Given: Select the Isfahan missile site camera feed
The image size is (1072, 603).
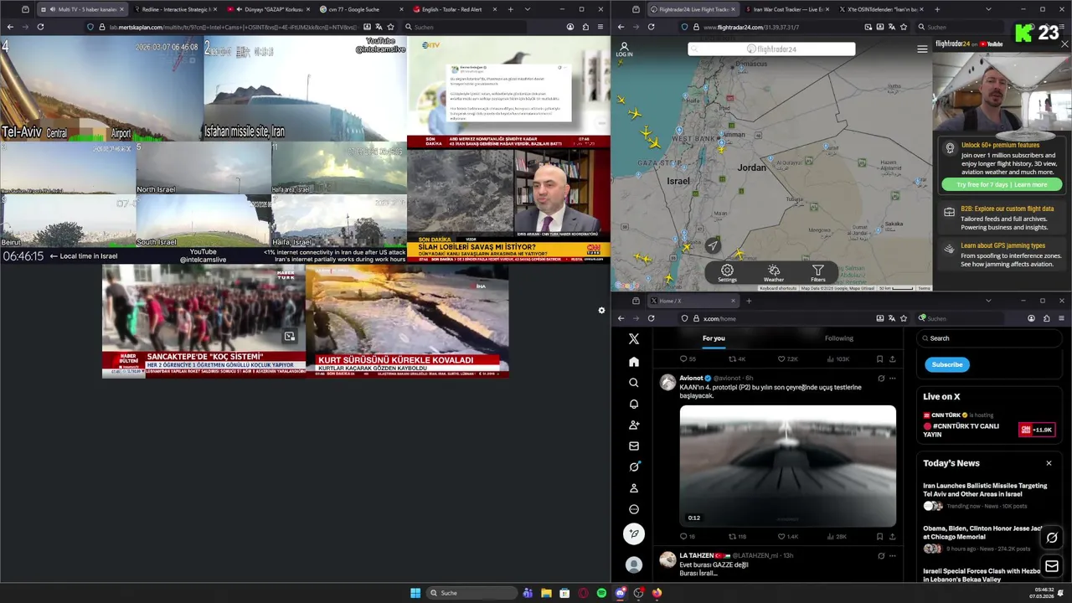Looking at the screenshot, I should point(305,89).
